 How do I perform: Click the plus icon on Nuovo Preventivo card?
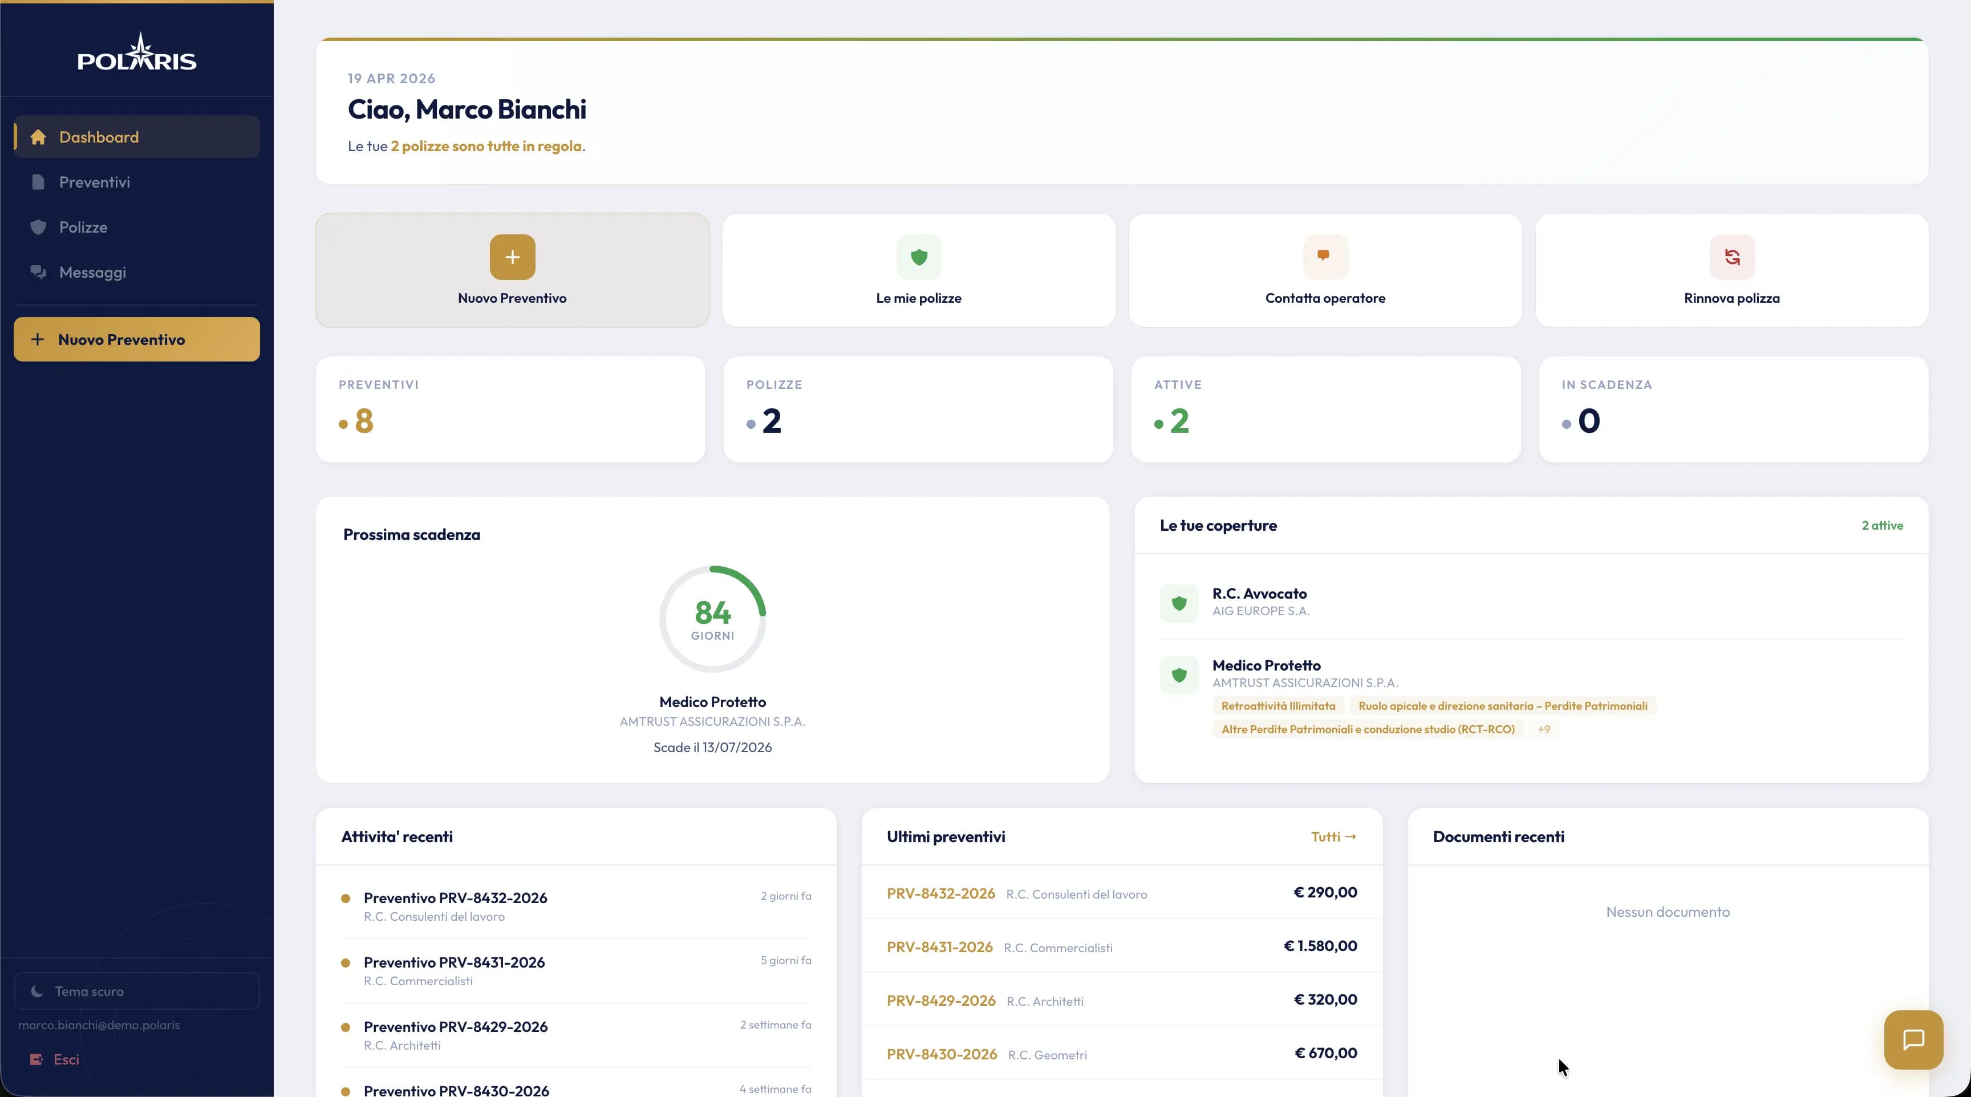pos(511,257)
